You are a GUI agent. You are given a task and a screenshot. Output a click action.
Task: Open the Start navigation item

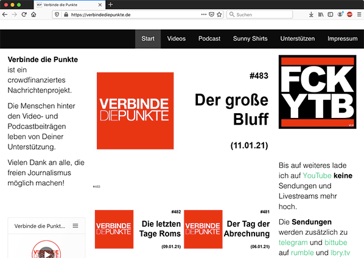pyautogui.click(x=148, y=38)
